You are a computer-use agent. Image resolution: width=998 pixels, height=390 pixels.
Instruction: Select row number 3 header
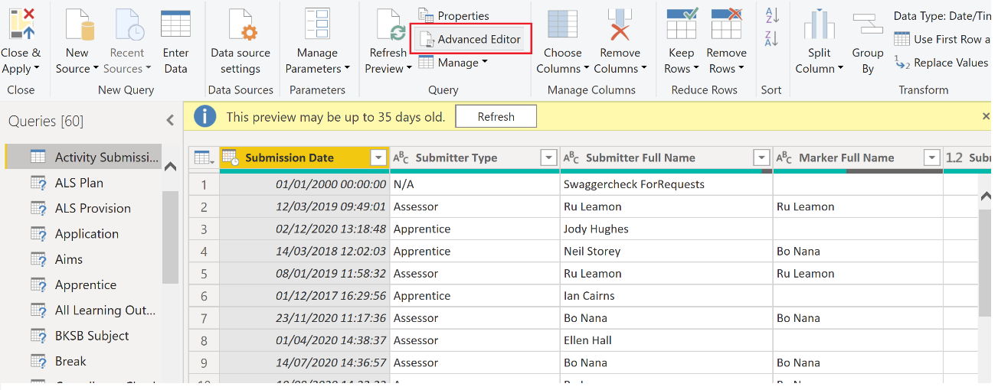tap(204, 229)
